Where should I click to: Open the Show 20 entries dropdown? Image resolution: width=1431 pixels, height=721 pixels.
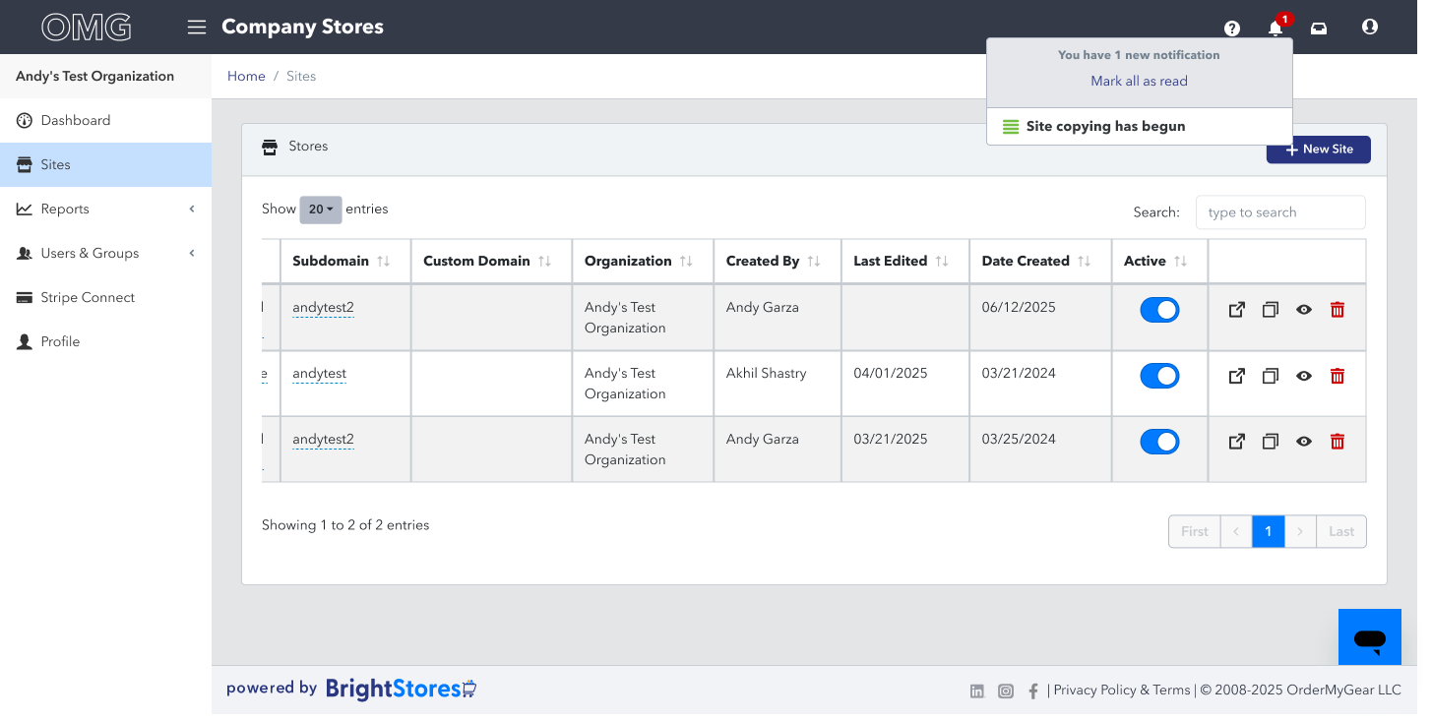[x=321, y=210]
